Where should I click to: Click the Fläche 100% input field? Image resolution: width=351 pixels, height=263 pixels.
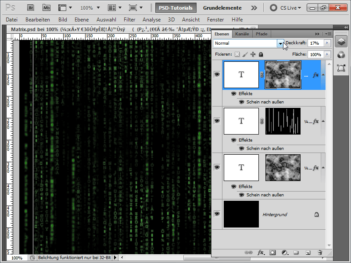coord(315,54)
